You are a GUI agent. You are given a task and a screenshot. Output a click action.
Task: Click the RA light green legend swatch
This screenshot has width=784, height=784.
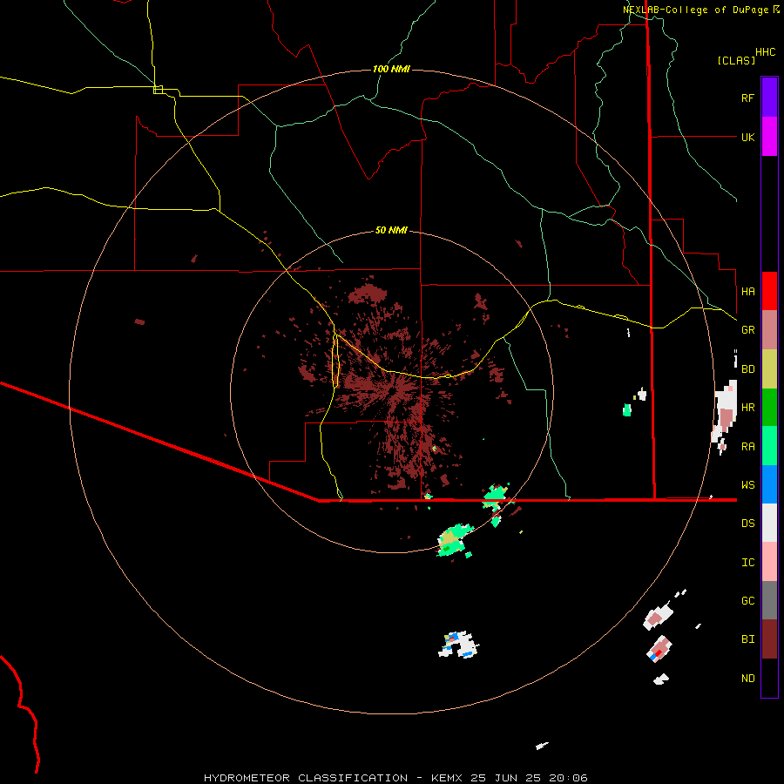click(x=769, y=446)
